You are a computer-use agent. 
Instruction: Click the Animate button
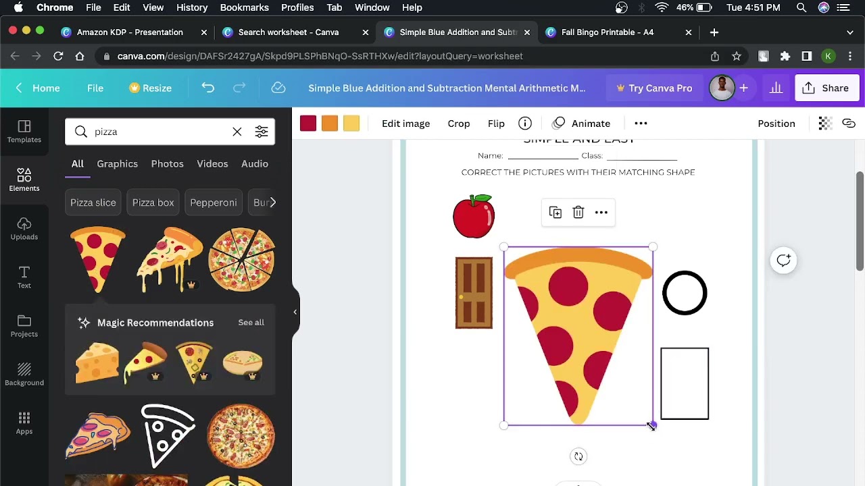[581, 124]
